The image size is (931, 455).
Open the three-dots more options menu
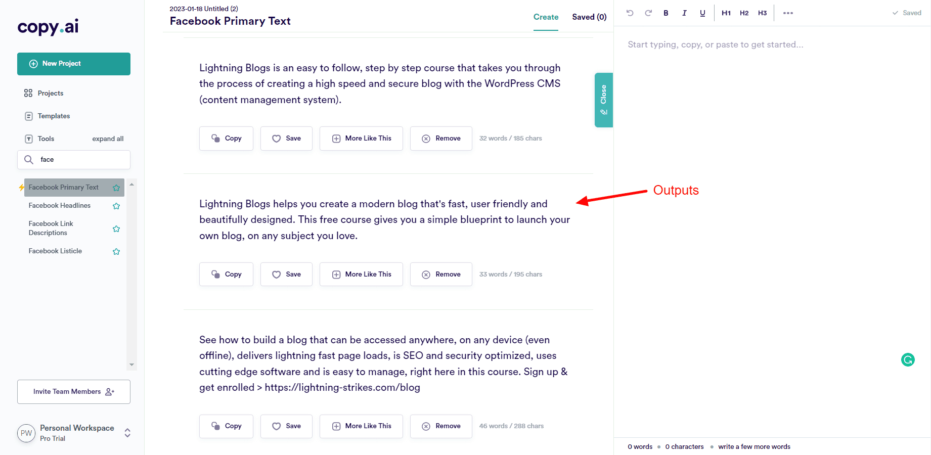(788, 13)
